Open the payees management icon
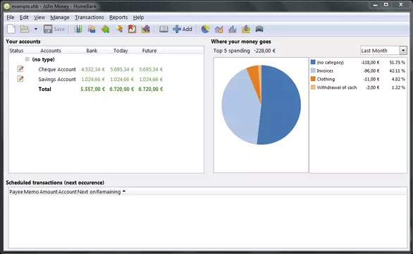413x254 pixels. coord(92,29)
